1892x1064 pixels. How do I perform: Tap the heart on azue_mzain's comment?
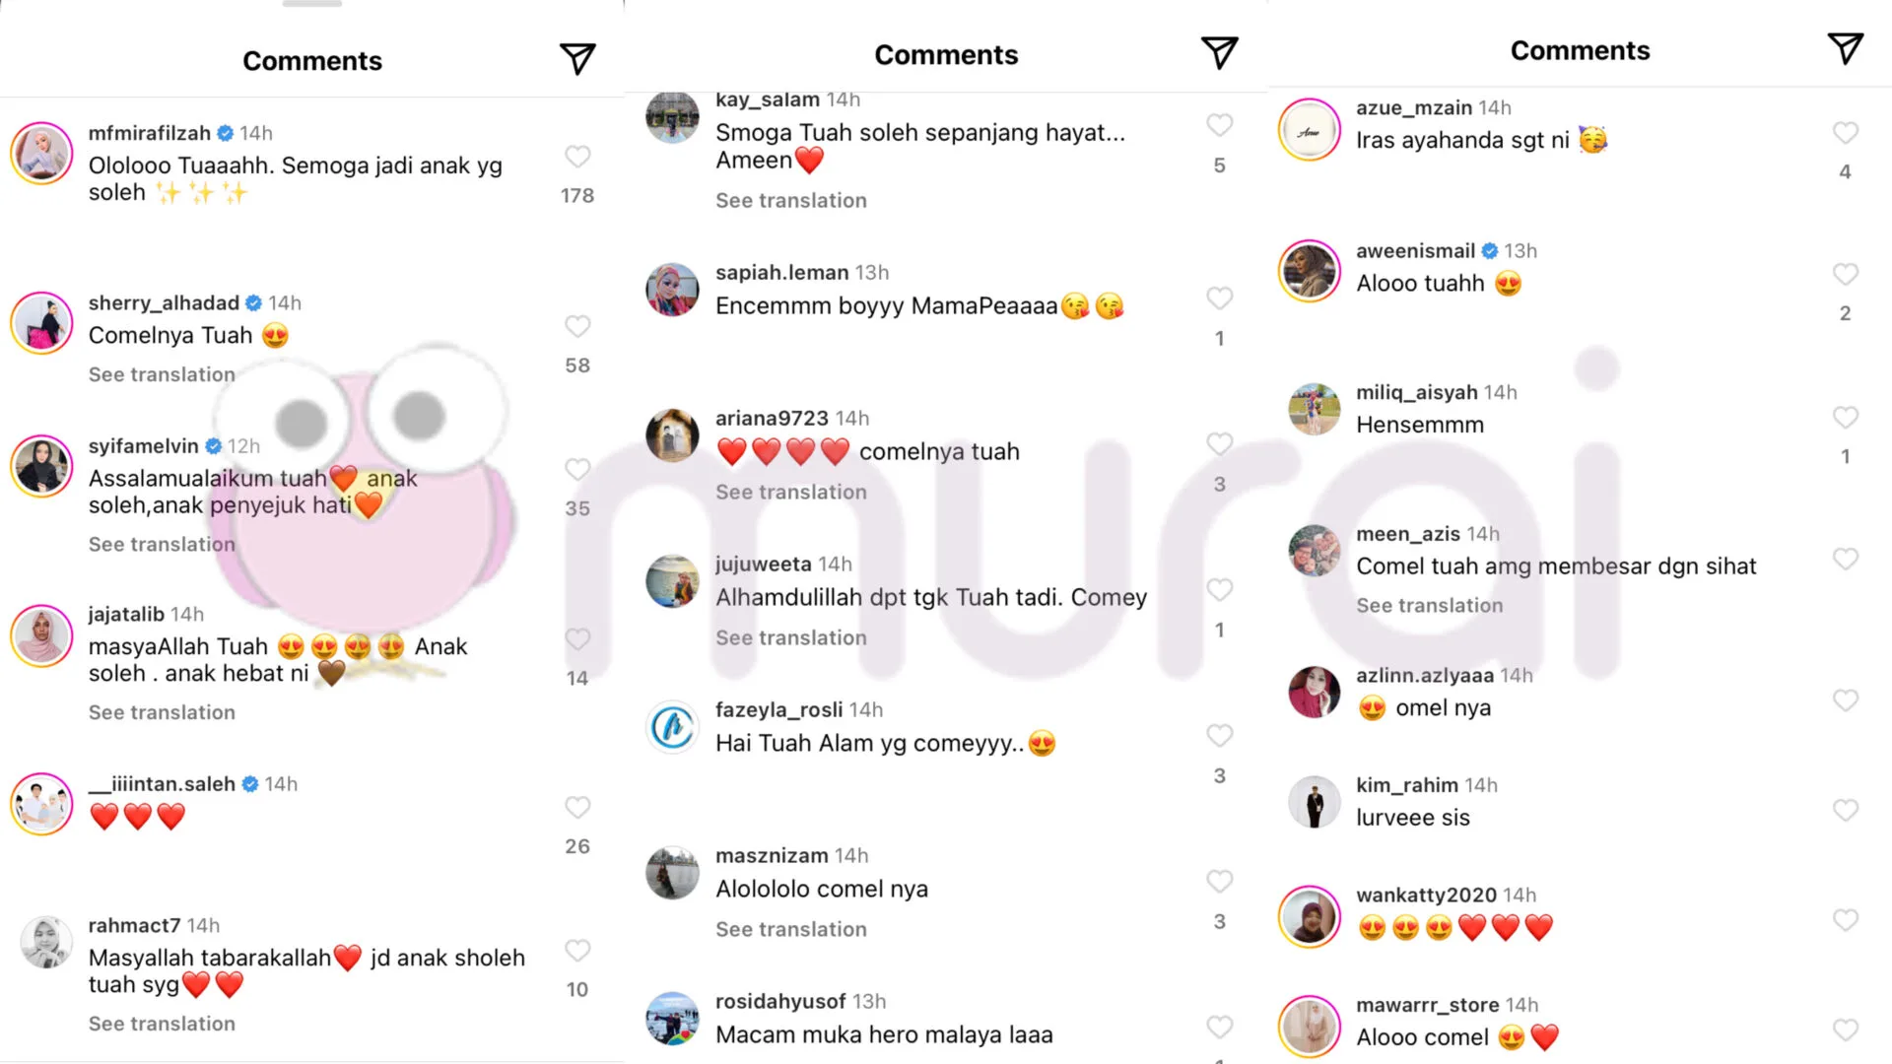[x=1845, y=133]
